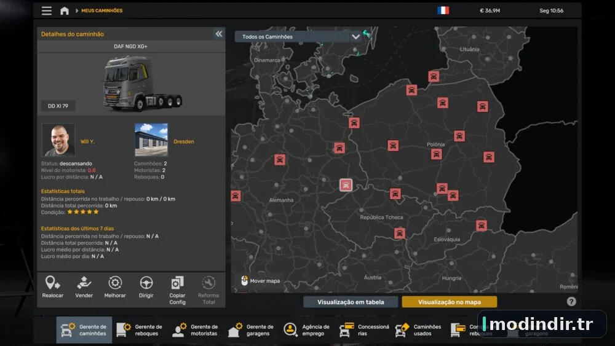Click the Nível do motorista 0.8 value
Viewport: 615px width, 346px height.
tap(92, 170)
